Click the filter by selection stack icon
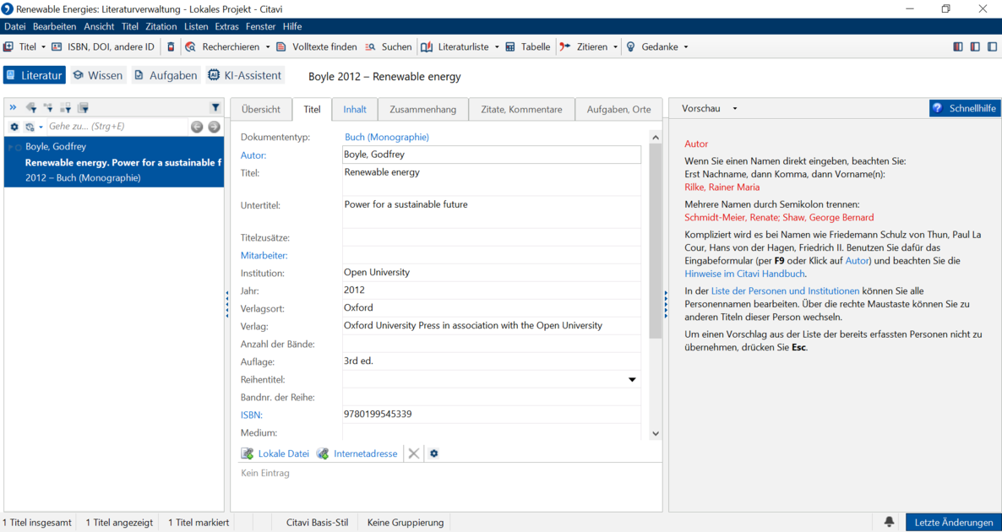This screenshot has height=532, width=1002. point(83,107)
